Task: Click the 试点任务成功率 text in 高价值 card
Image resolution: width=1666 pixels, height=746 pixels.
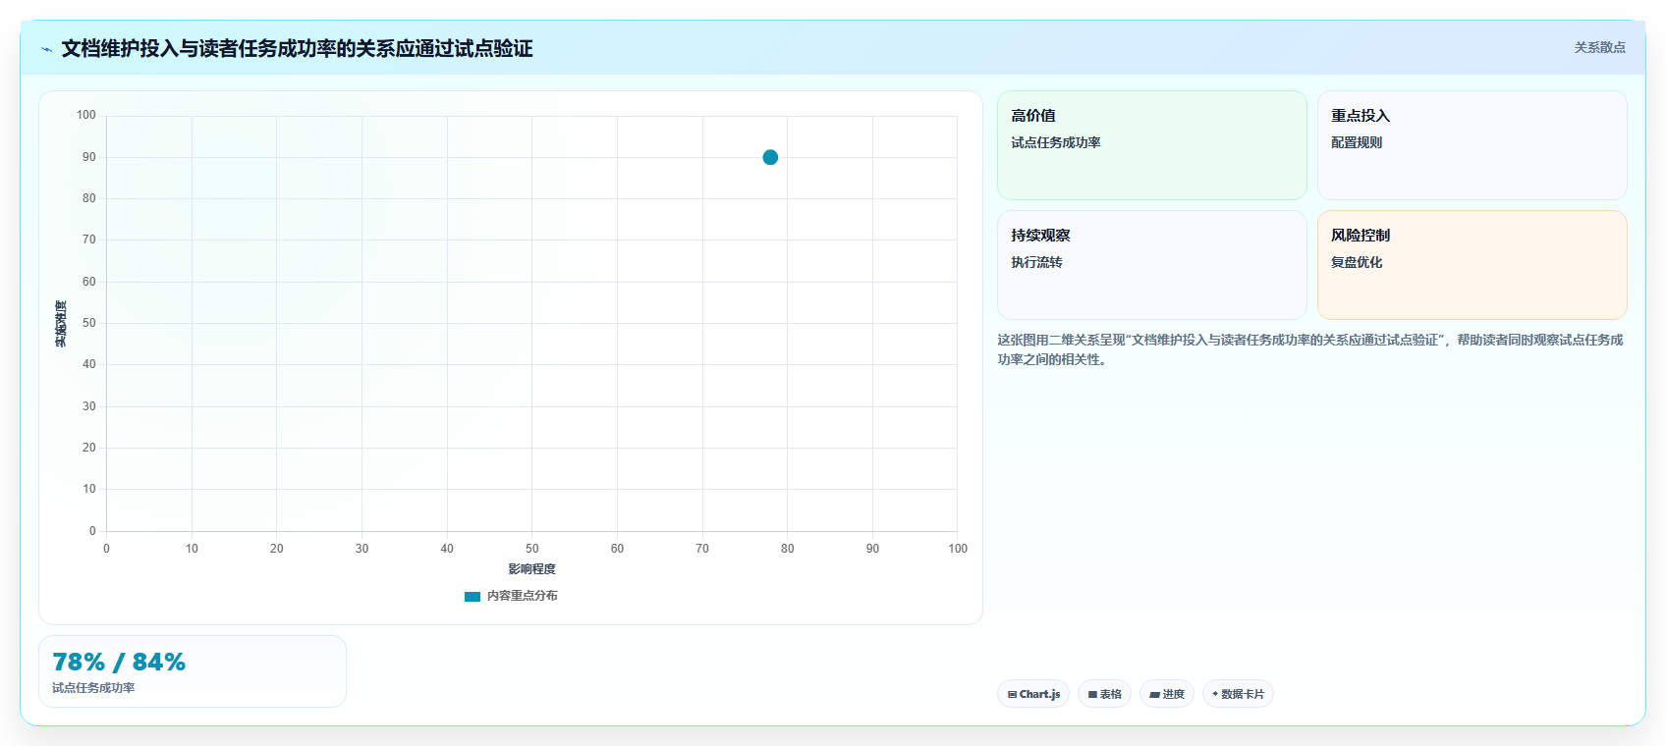Action: coord(1056,142)
